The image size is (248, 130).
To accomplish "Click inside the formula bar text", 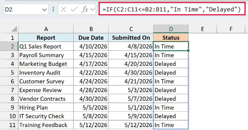I will point(172,9).
